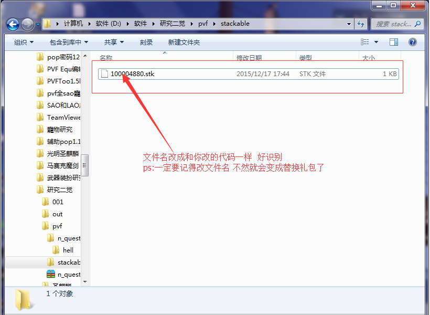The image size is (430, 315).
Task: Click the navigation pane vertical scrollbar
Action: pyautogui.click(x=84, y=165)
